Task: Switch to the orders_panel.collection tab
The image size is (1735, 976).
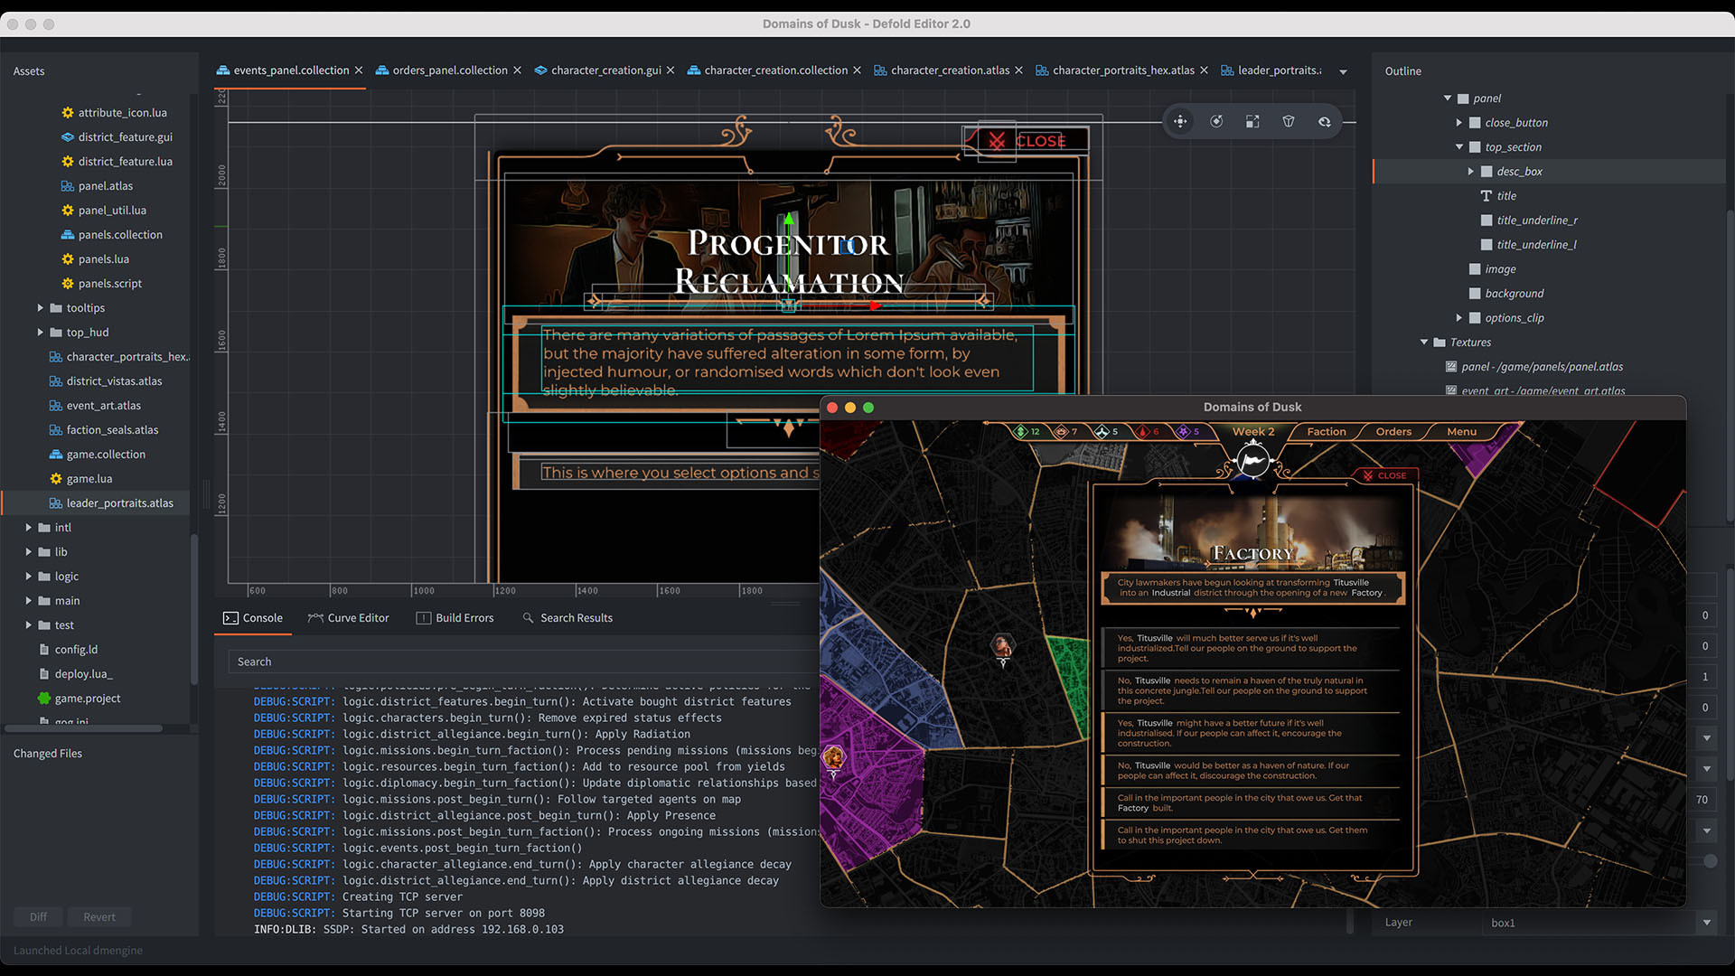Action: pos(449,70)
